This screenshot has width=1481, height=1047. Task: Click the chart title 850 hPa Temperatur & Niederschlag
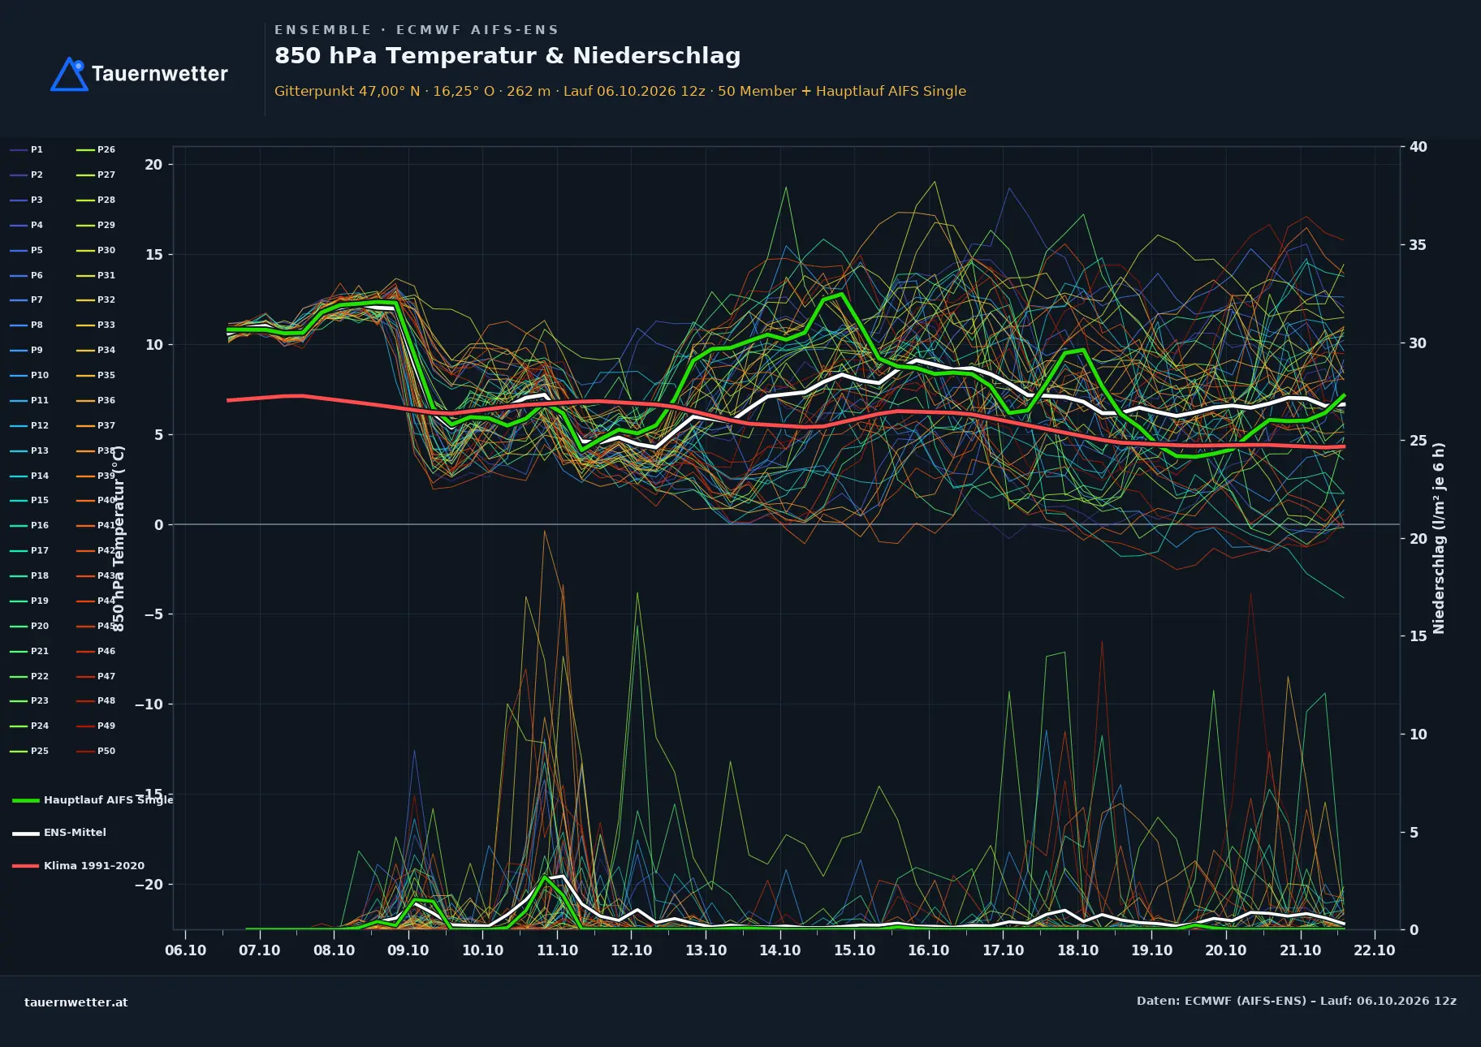507,56
